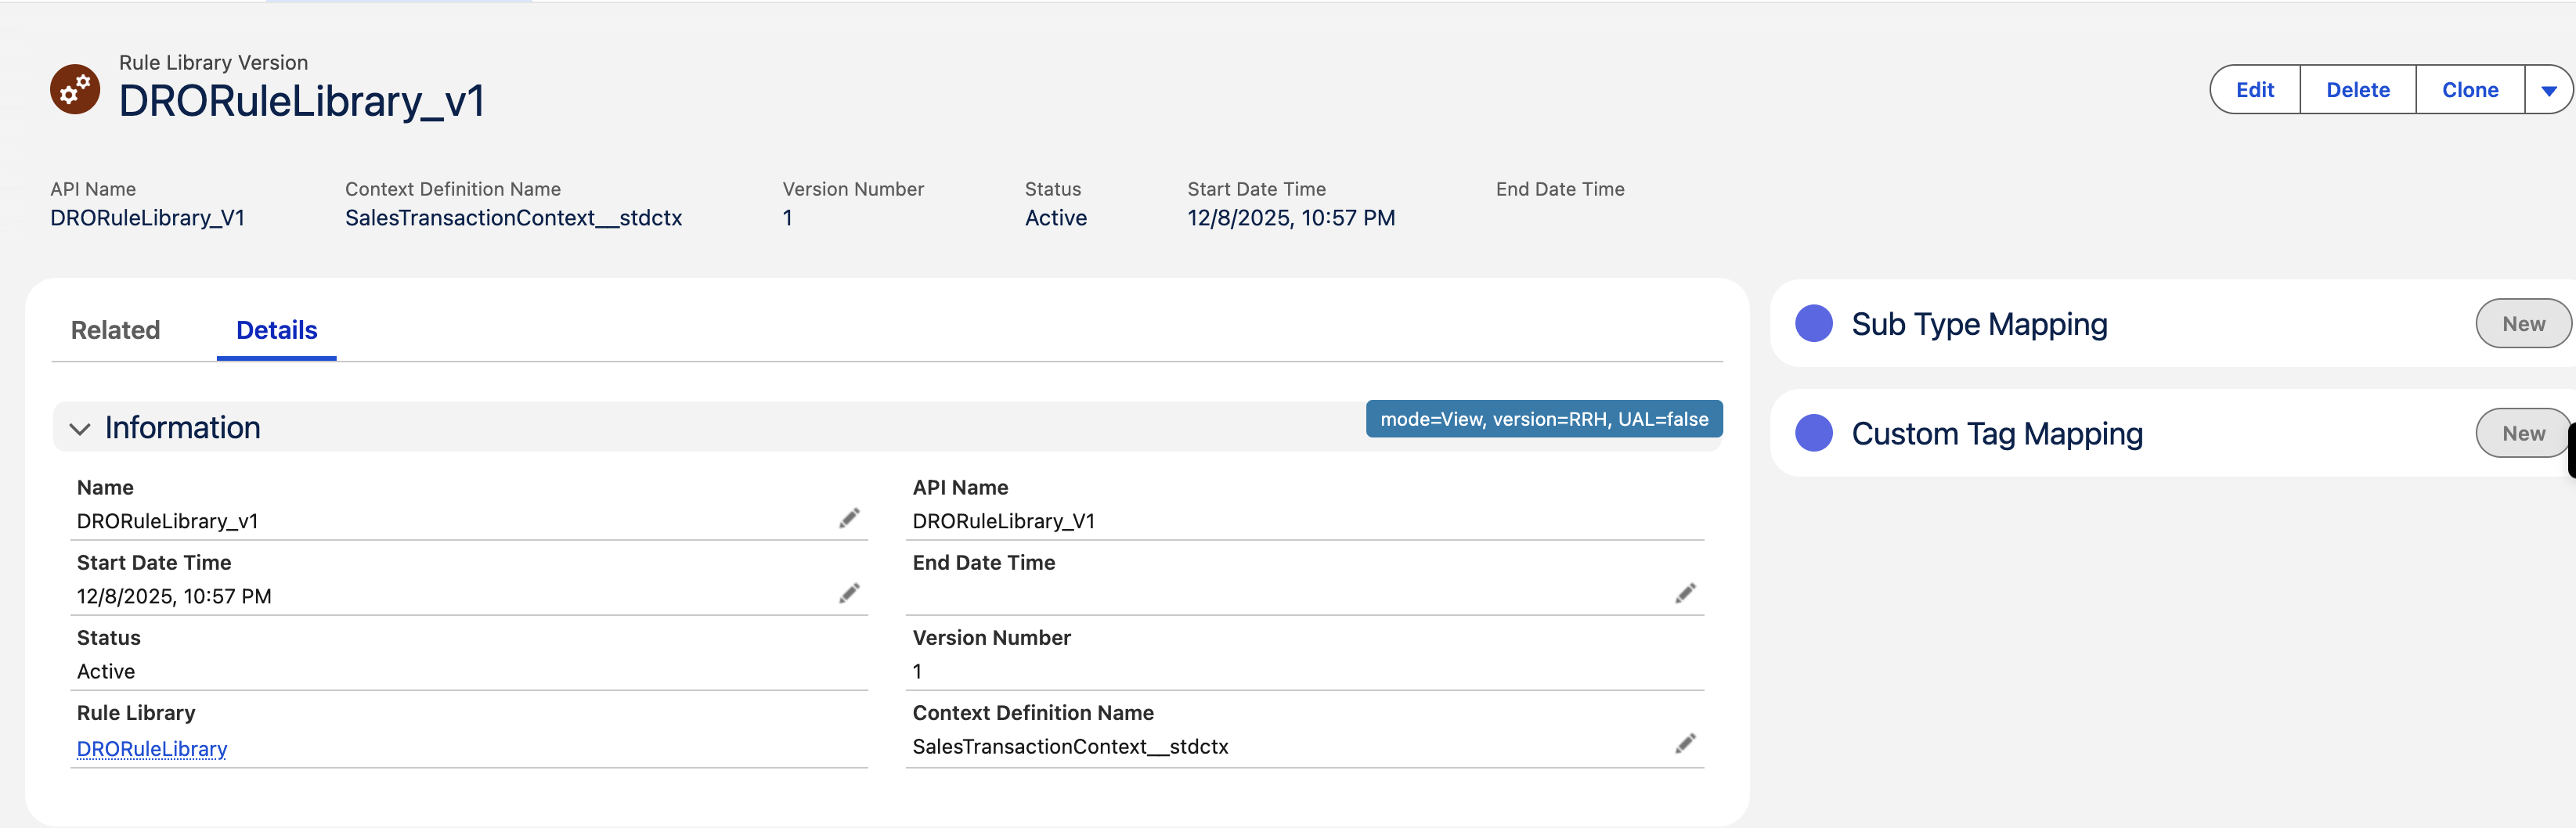Open the DRORuleLibrary link
Image resolution: width=2576 pixels, height=828 pixels.
pyautogui.click(x=152, y=749)
